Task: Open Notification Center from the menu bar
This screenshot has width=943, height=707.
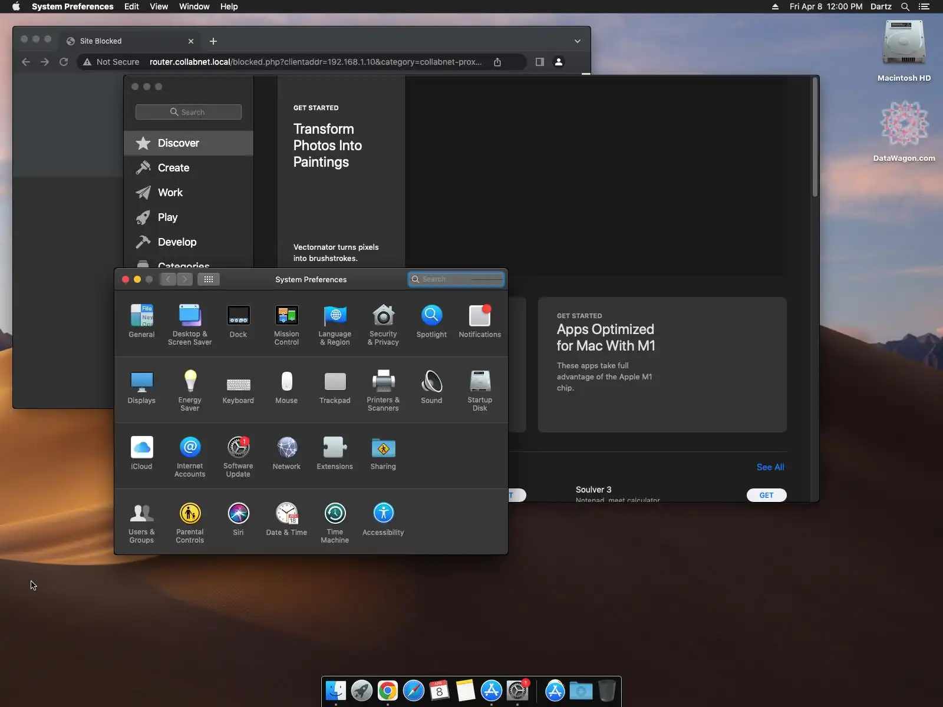Action: (924, 6)
